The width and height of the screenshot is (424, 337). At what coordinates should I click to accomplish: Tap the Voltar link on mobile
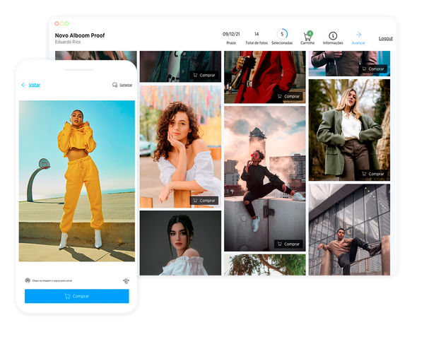35,85
